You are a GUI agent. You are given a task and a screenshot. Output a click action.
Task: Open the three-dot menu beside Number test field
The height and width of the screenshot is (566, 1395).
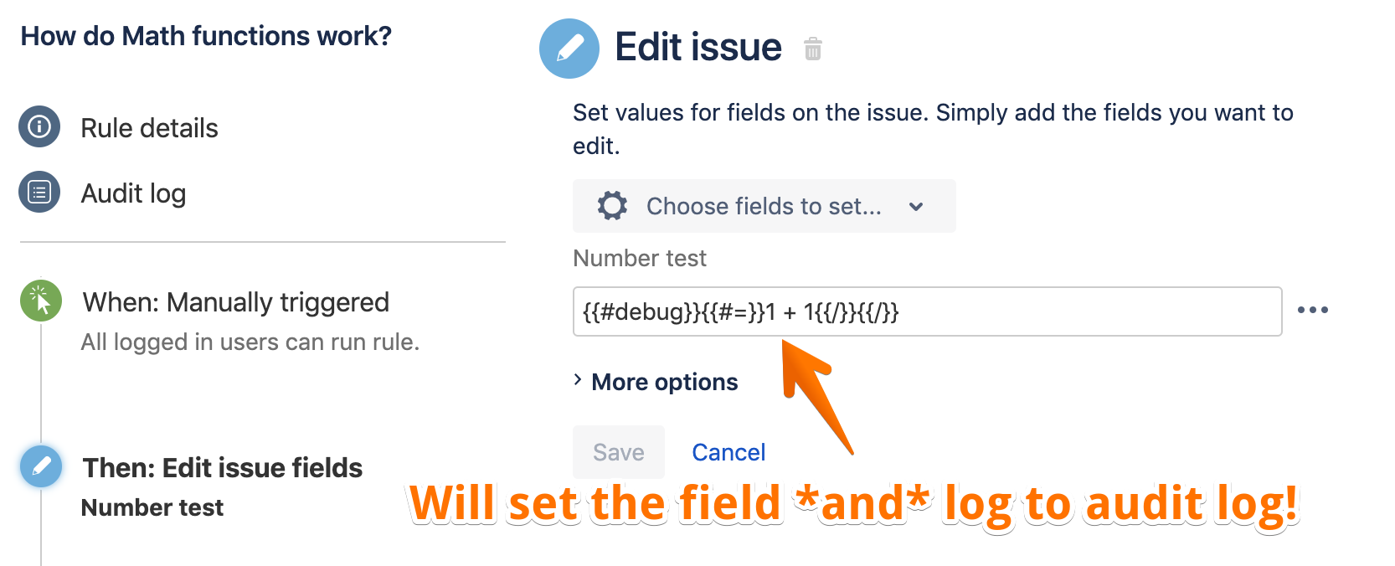[x=1312, y=311]
